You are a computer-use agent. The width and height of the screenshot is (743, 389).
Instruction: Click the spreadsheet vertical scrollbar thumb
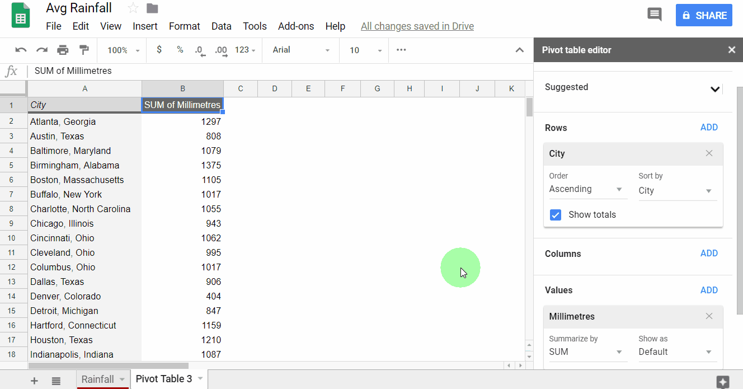click(529, 106)
